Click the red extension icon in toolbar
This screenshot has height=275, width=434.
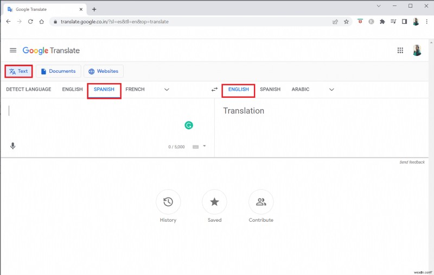click(x=360, y=21)
